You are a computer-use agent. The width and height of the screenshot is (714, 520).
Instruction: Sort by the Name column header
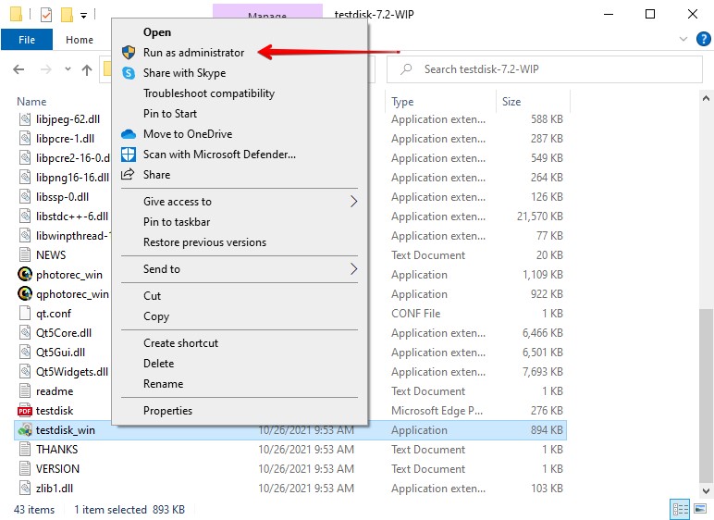(31, 101)
